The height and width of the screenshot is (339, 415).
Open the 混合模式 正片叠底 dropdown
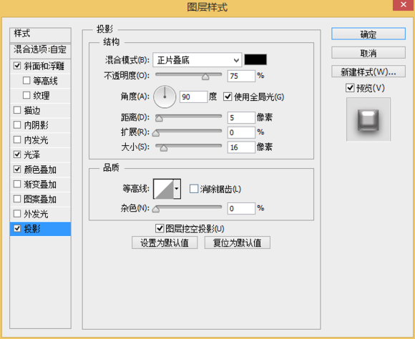tap(197, 60)
